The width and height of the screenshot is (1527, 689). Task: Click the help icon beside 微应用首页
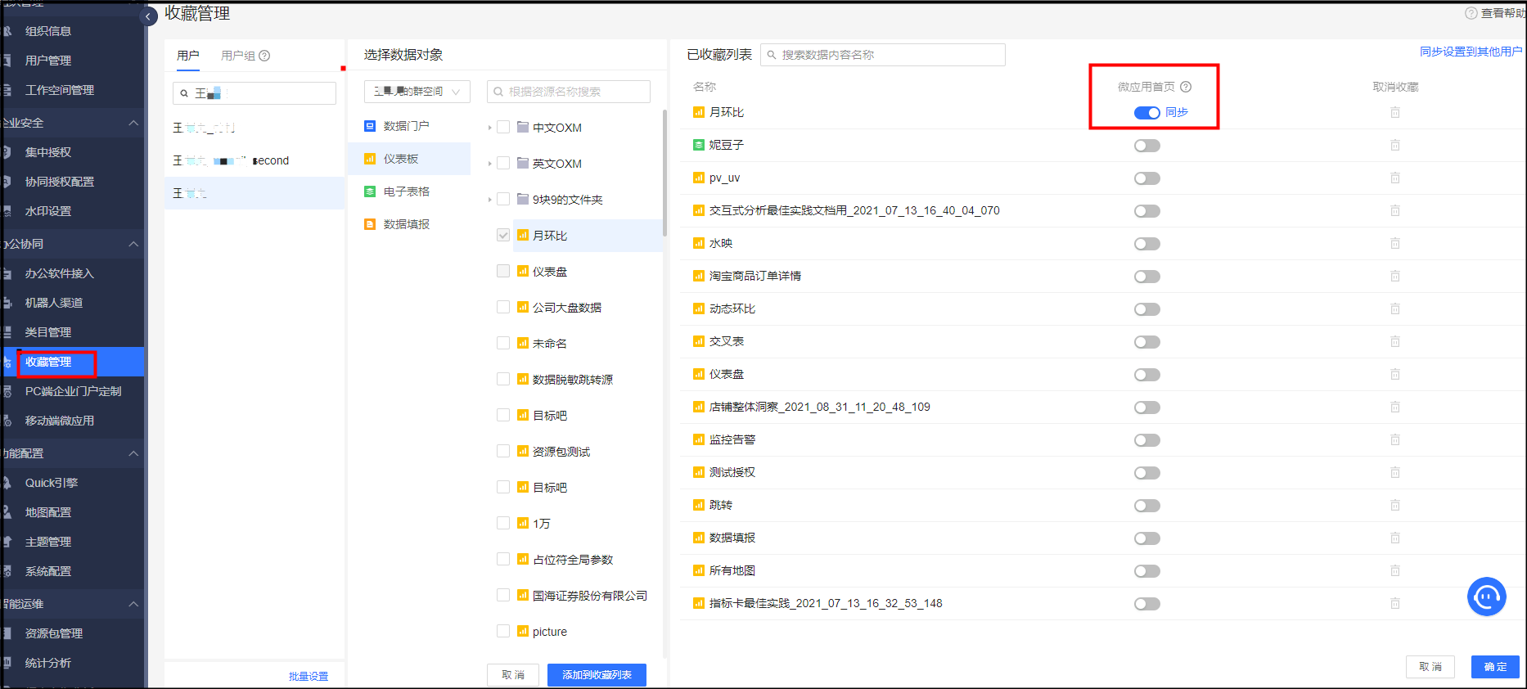[1186, 87]
